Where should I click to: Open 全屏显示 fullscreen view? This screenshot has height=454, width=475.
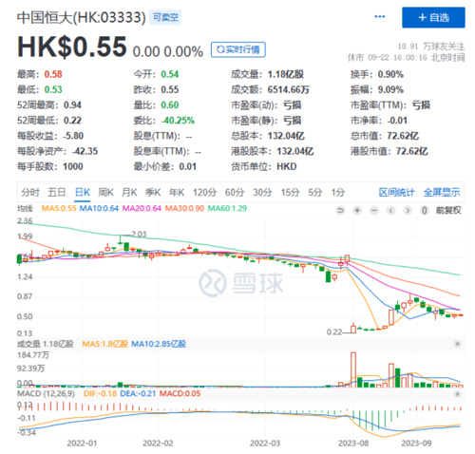click(x=442, y=192)
